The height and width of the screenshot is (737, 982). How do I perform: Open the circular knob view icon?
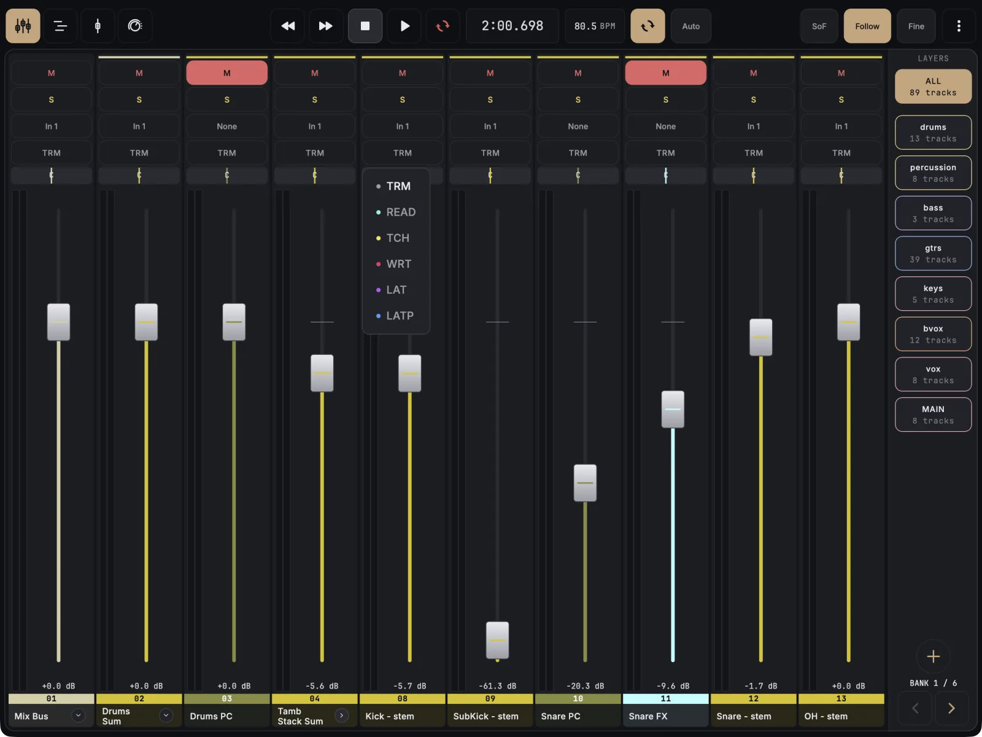click(135, 26)
